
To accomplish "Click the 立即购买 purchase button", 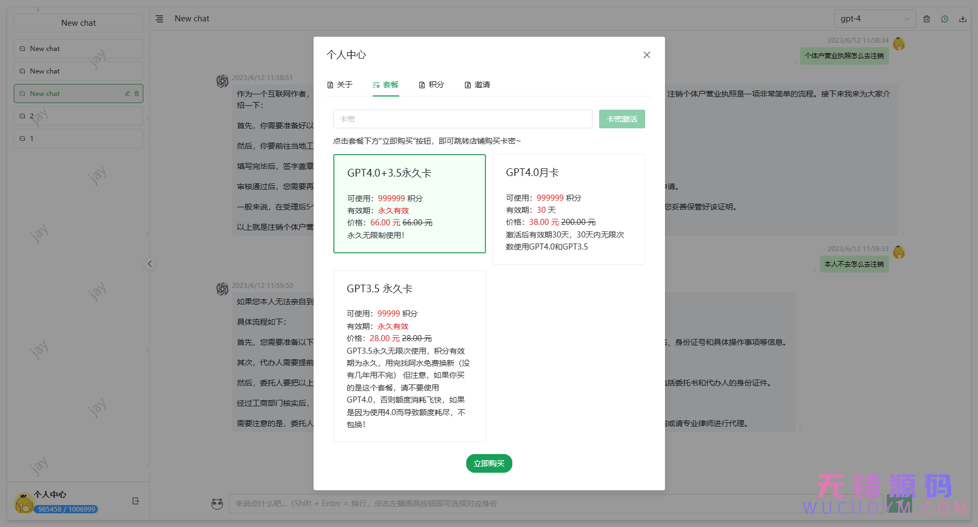I will 489,463.
